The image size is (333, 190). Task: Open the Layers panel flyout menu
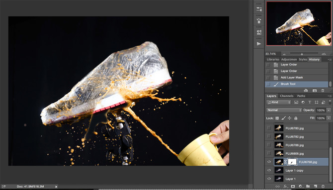(329, 96)
